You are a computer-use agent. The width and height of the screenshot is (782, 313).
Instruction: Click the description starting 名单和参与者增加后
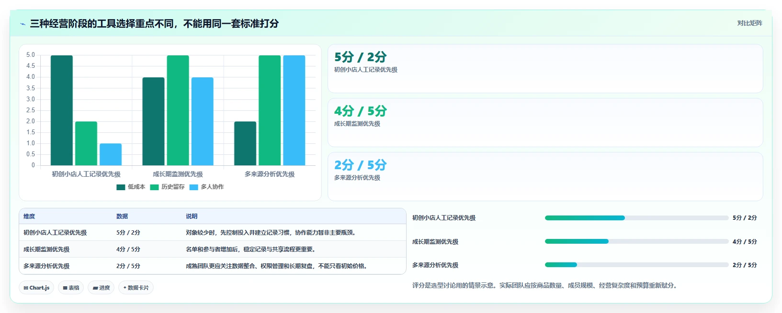point(252,249)
